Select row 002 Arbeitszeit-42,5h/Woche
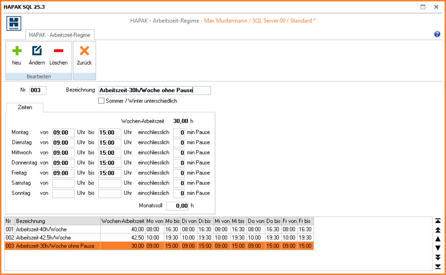Screen dimensions: 446x275 click(43, 238)
